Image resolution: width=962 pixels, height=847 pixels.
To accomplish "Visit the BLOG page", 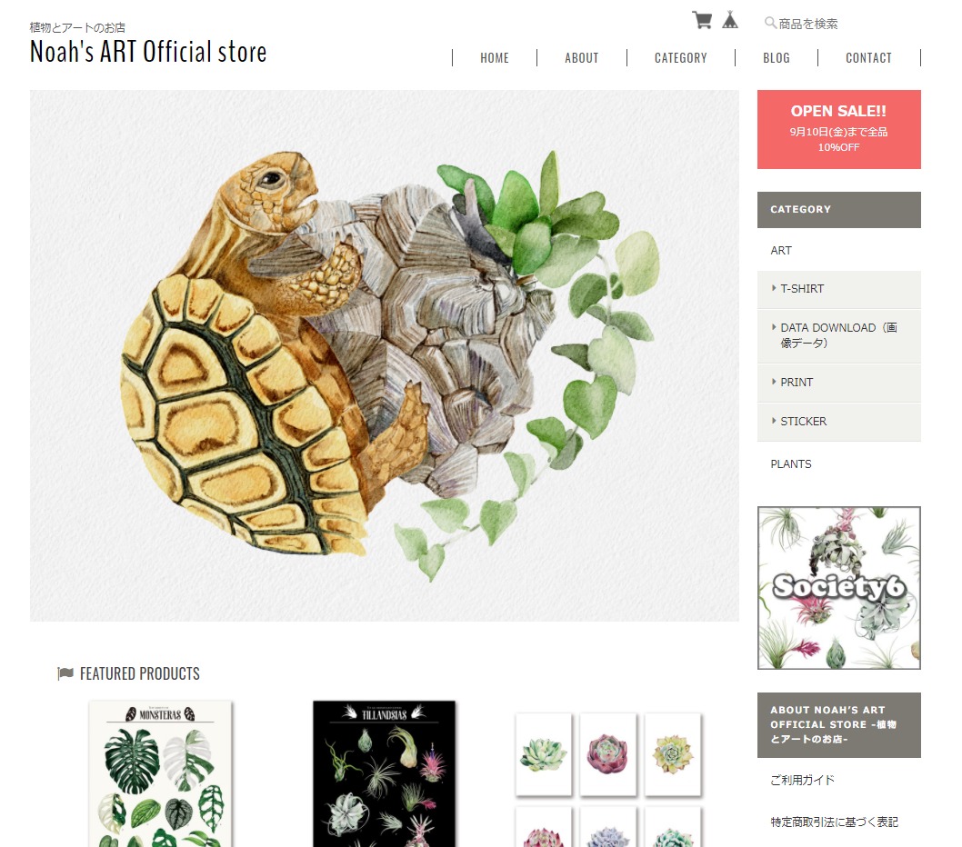I will coord(777,57).
